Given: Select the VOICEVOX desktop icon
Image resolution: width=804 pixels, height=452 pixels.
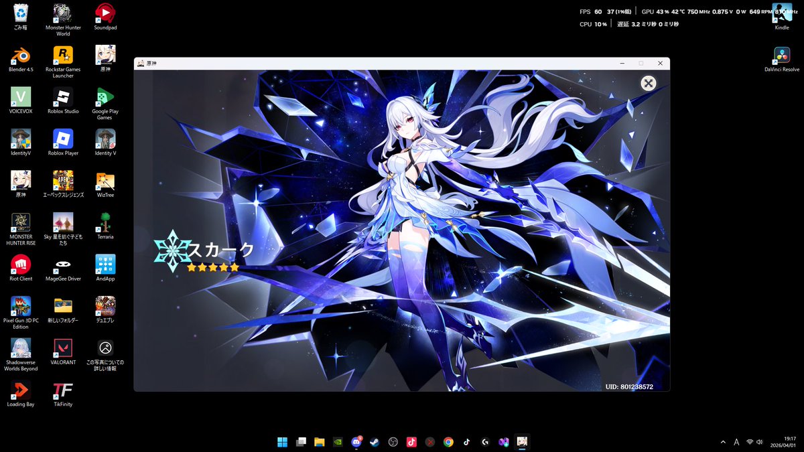Looking at the screenshot, I should pyautogui.click(x=21, y=101).
